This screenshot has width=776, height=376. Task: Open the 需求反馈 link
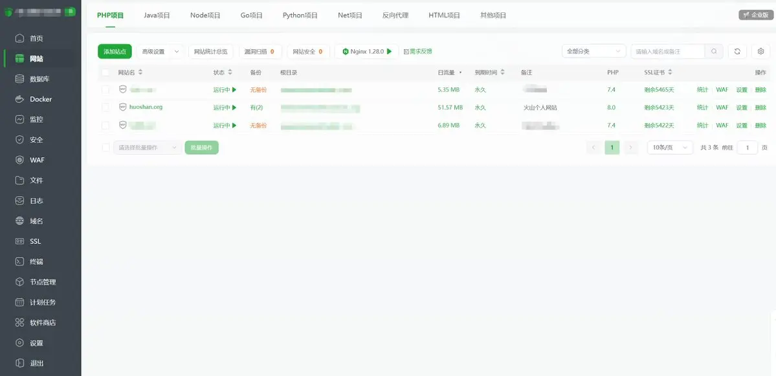pos(418,52)
